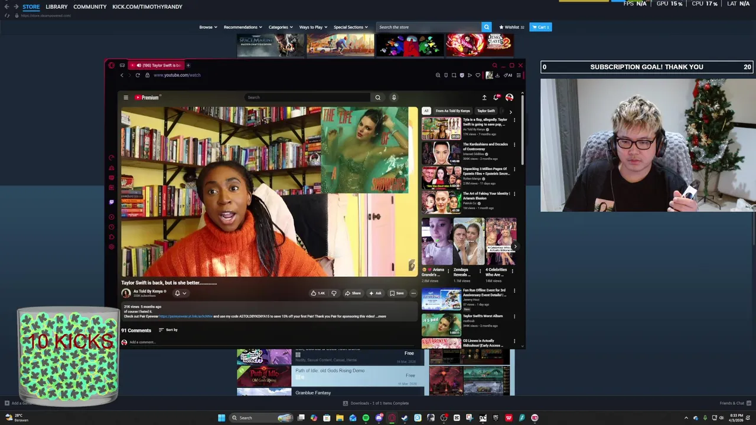
Task: Open Opera main menu logo
Action: pyautogui.click(x=112, y=65)
